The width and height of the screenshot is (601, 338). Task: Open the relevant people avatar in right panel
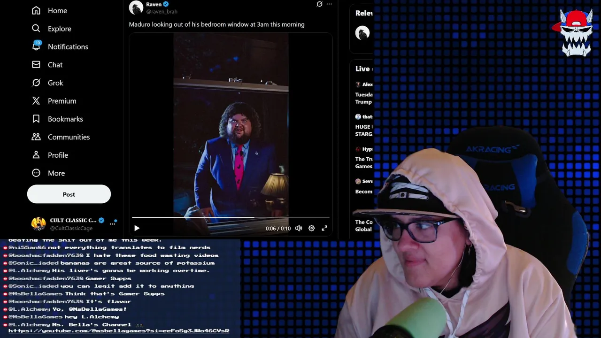point(362,33)
